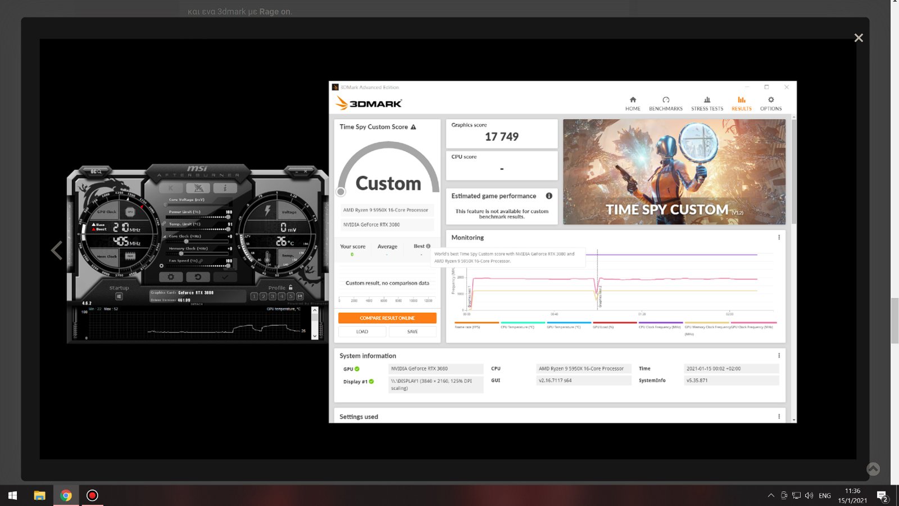Select Afterburner profile slot 1

click(254, 296)
